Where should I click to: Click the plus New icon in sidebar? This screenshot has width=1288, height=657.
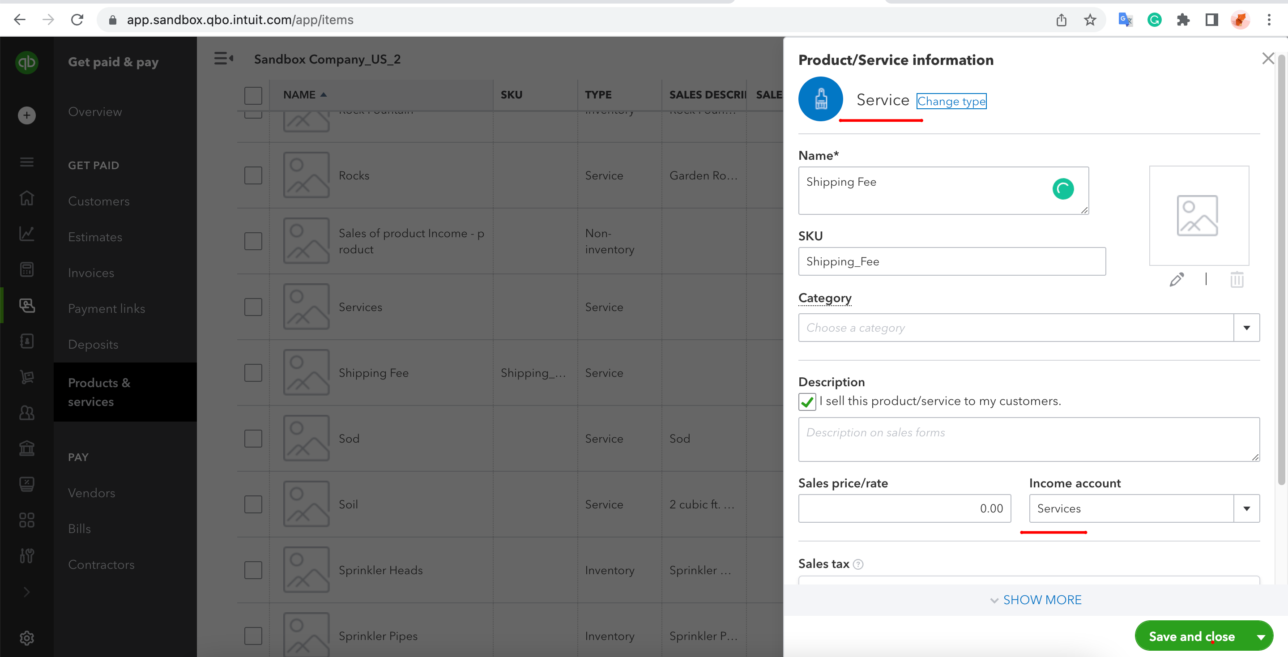[26, 115]
